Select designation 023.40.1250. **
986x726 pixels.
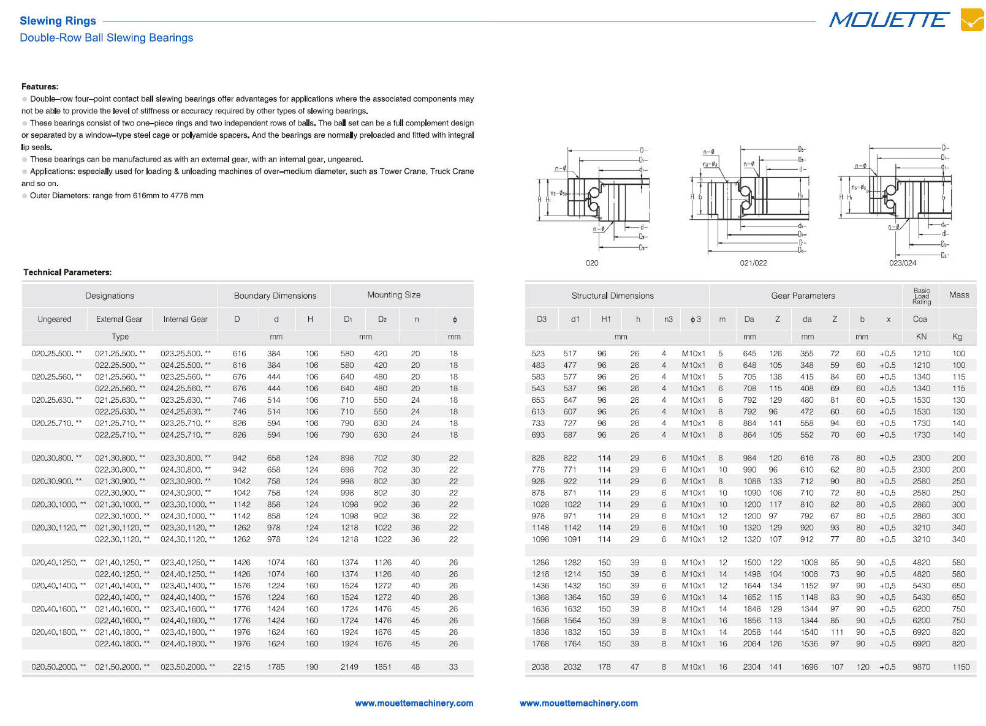[188, 563]
